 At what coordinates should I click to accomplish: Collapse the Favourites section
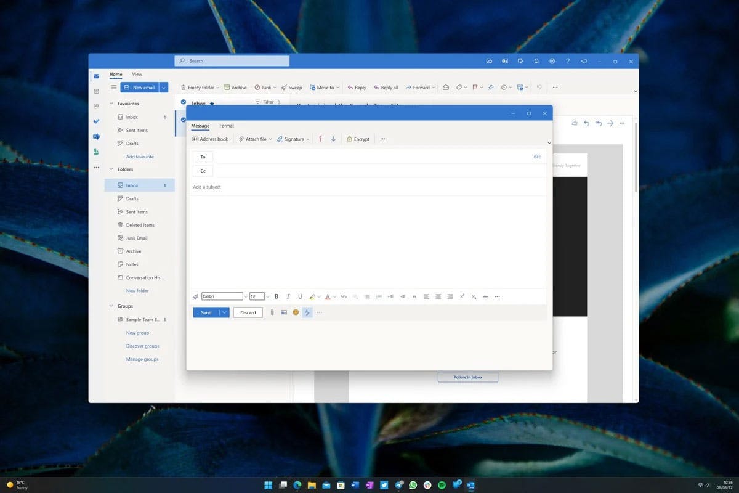(111, 104)
